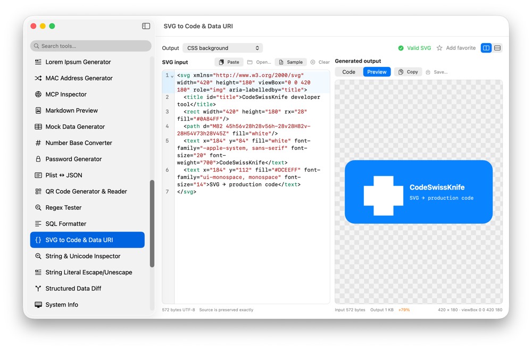Click the 420 × 180 viewBox status text
This screenshot has width=532, height=349.
(x=470, y=310)
